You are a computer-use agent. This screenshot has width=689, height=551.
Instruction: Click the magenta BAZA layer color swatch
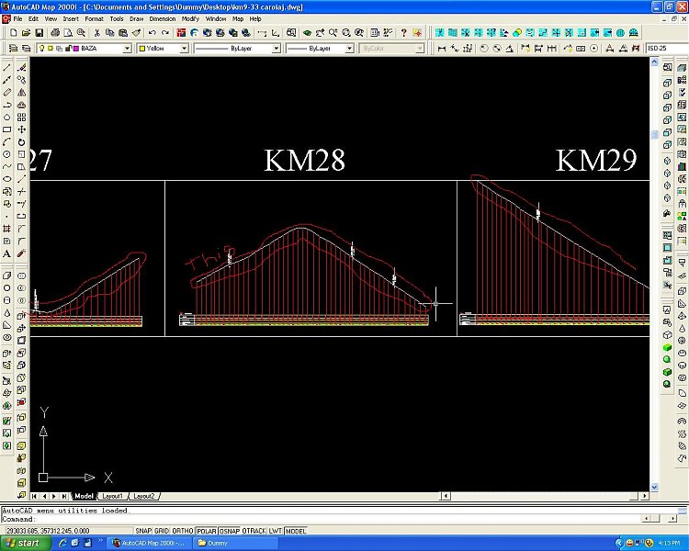[x=75, y=49]
